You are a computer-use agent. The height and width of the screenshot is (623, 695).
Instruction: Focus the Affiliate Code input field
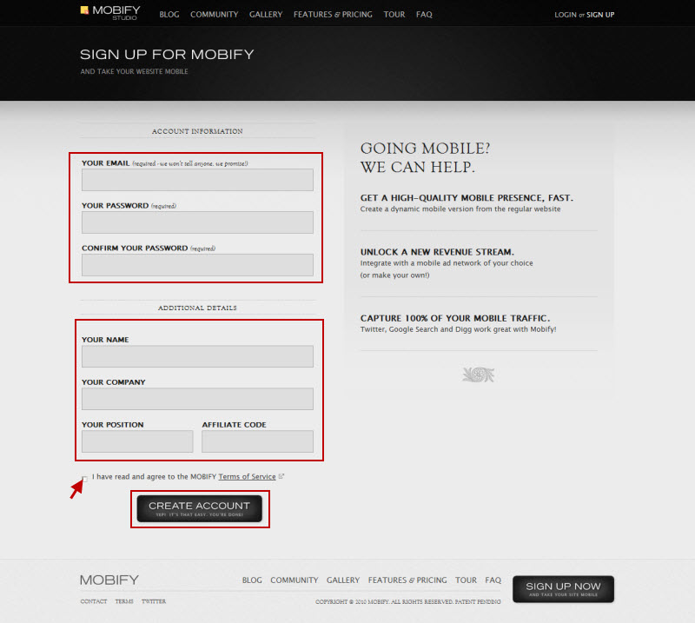(x=257, y=441)
